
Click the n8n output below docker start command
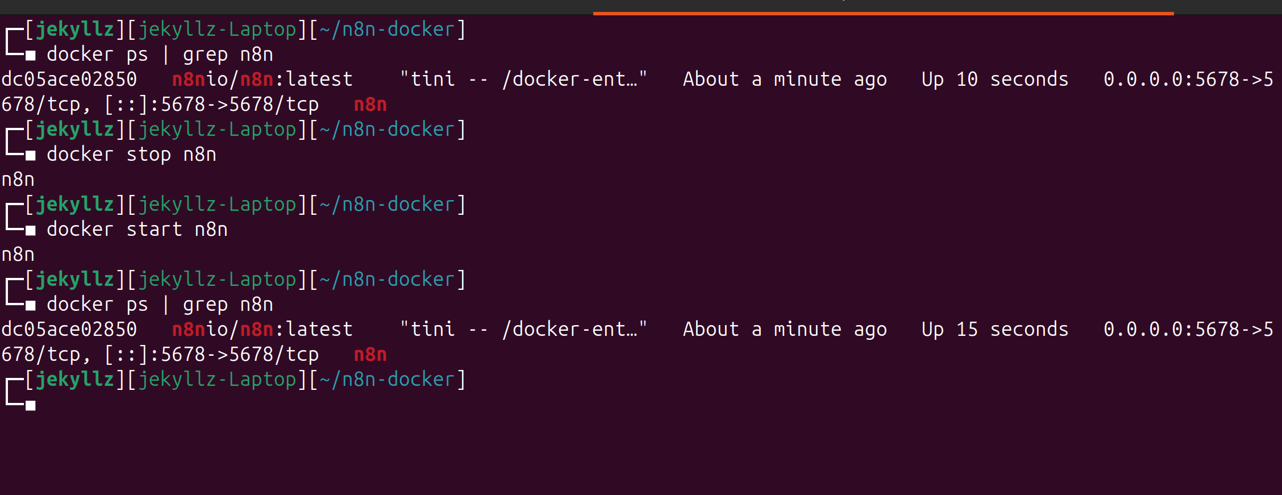click(x=18, y=255)
